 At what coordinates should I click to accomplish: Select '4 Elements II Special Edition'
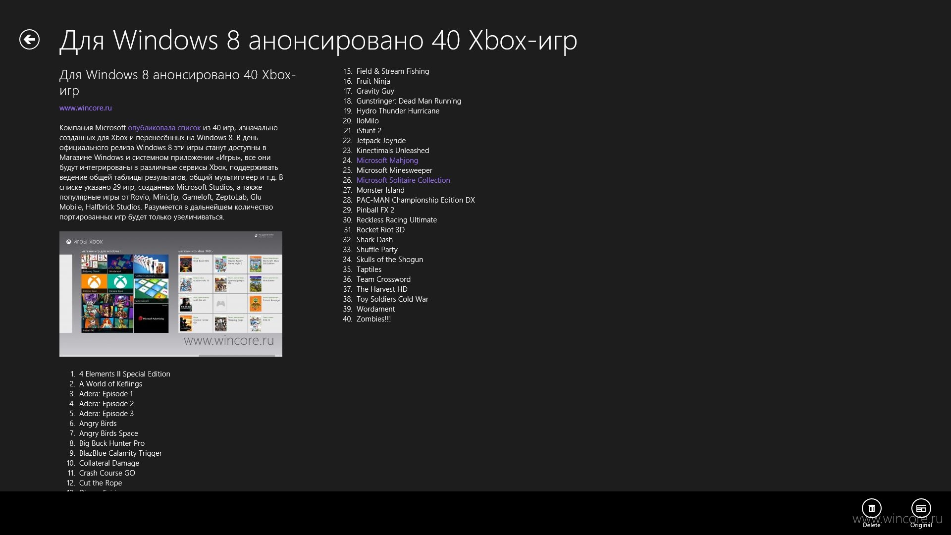tap(125, 374)
